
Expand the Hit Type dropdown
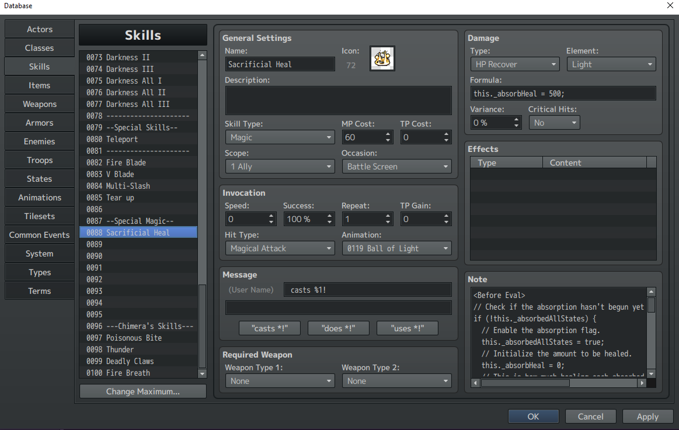(x=280, y=248)
